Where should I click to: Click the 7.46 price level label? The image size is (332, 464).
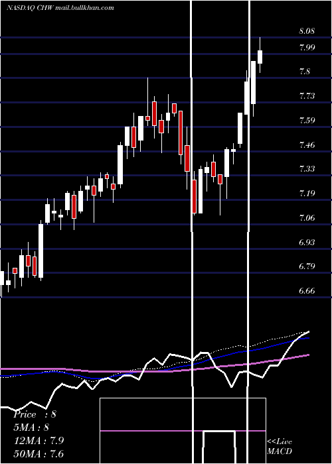pyautogui.click(x=307, y=145)
